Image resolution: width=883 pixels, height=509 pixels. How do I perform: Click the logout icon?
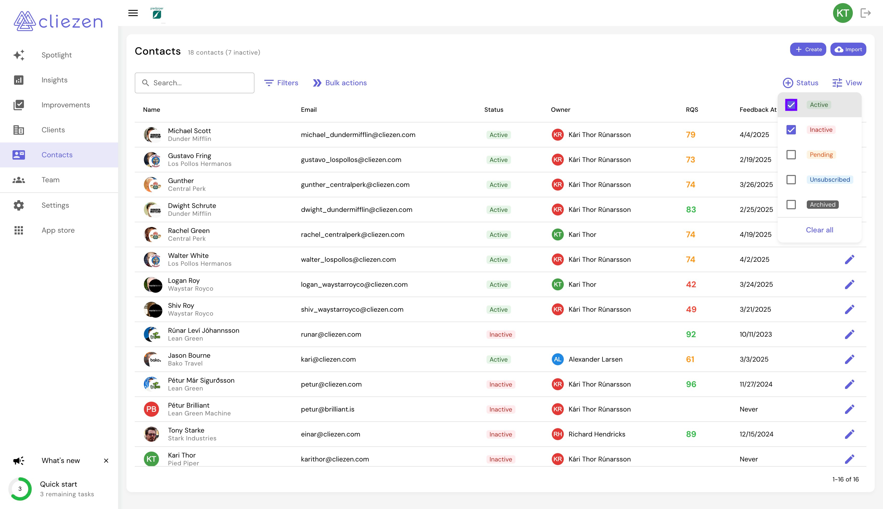866,13
